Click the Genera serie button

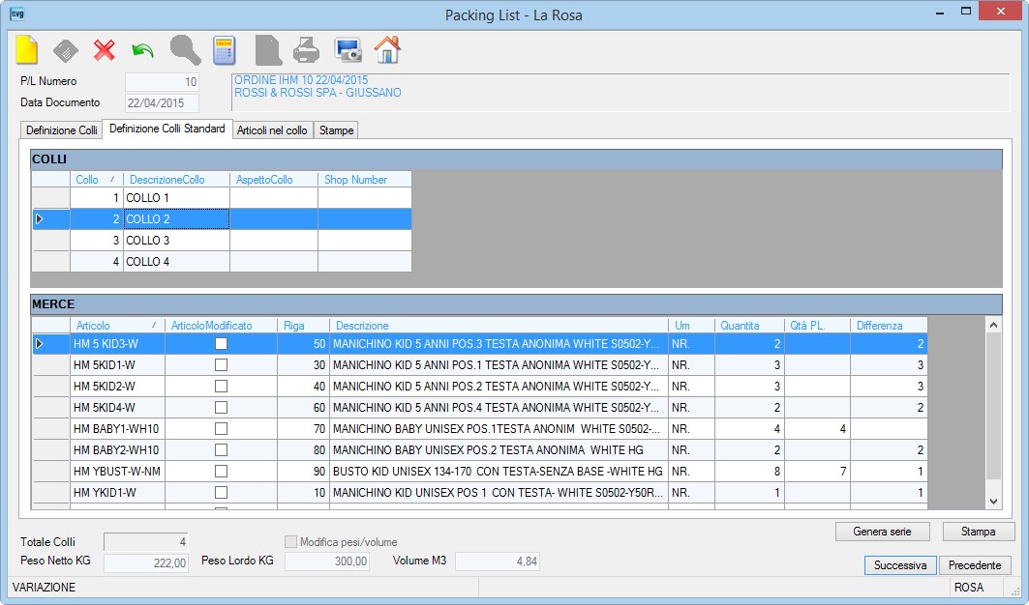pos(882,532)
